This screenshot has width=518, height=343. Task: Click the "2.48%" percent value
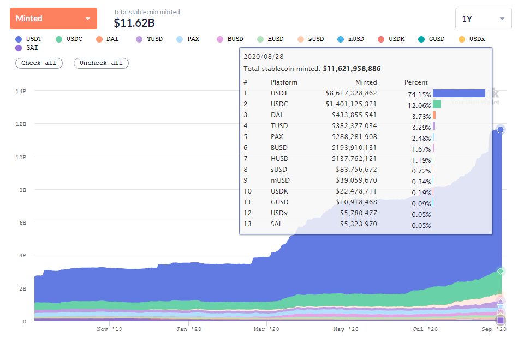[x=421, y=139]
